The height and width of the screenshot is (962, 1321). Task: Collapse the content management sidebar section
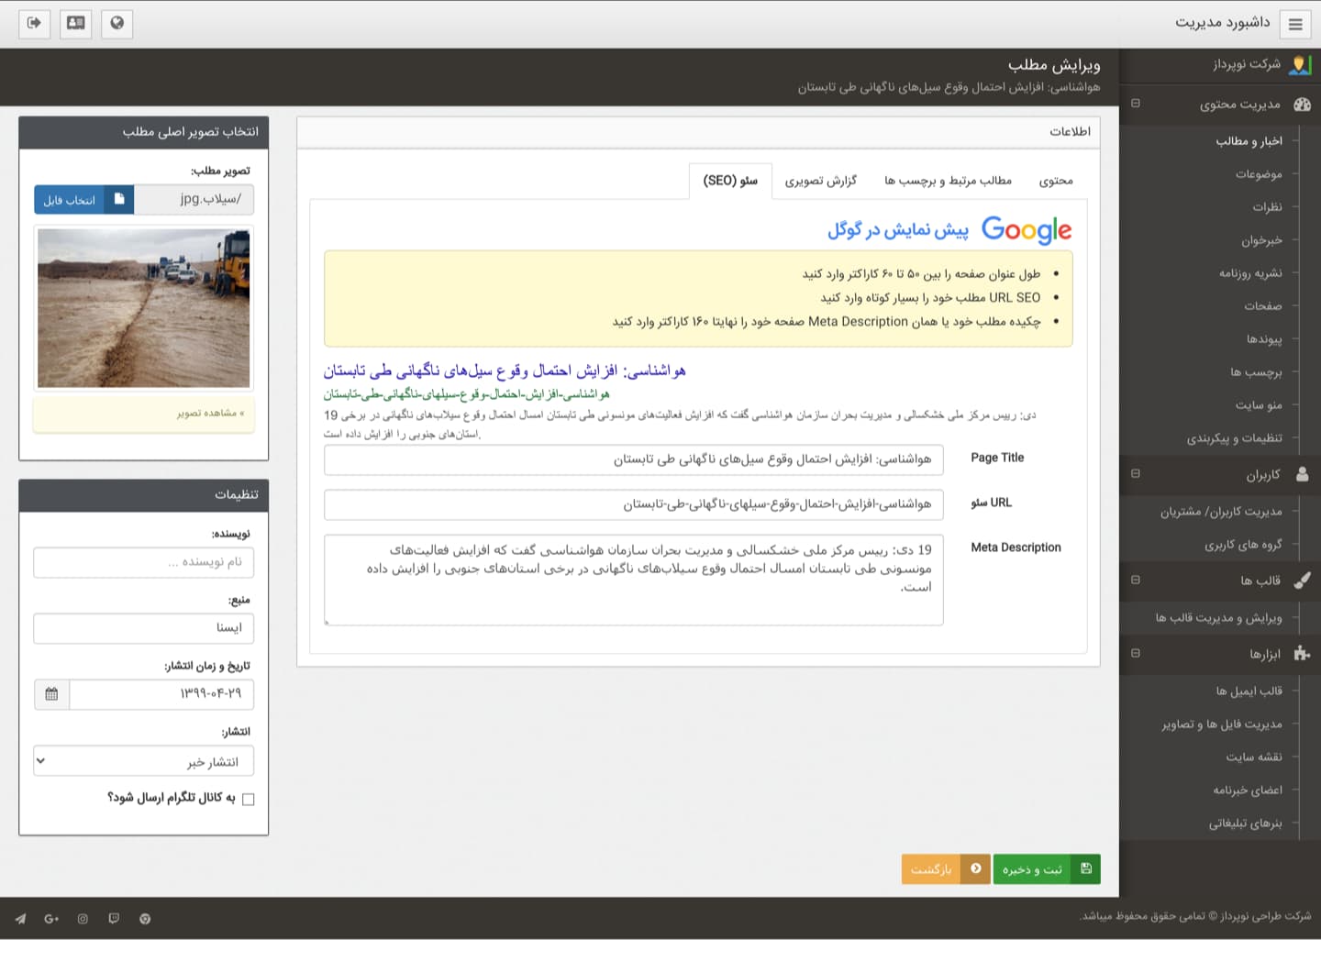point(1136,104)
